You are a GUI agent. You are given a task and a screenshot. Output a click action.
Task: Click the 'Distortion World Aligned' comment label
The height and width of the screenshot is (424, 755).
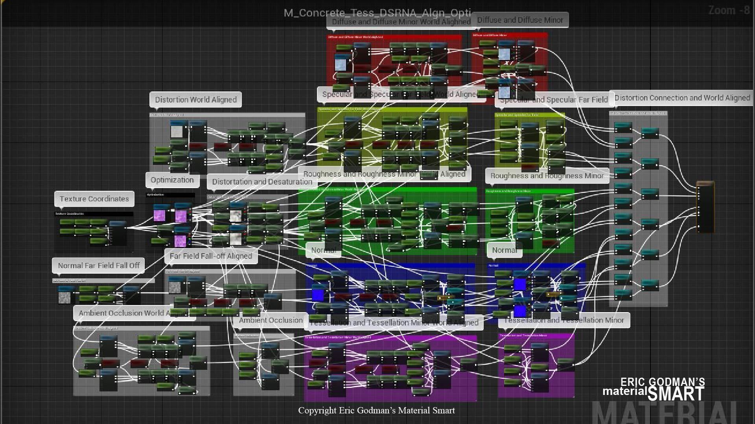click(196, 100)
